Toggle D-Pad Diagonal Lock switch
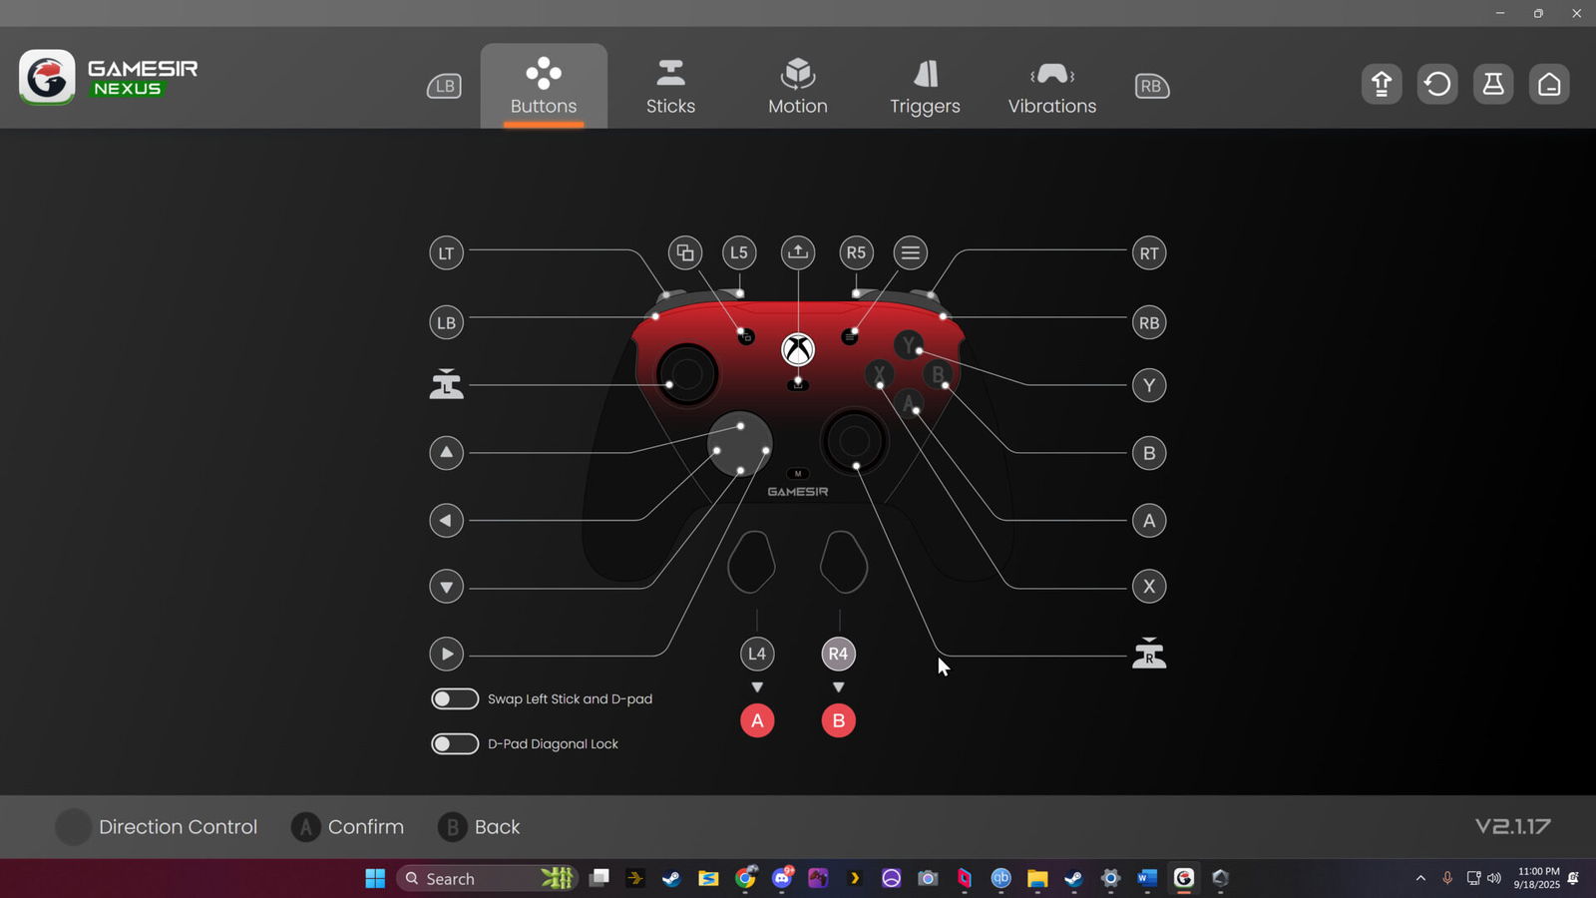This screenshot has height=898, width=1596. tap(455, 744)
